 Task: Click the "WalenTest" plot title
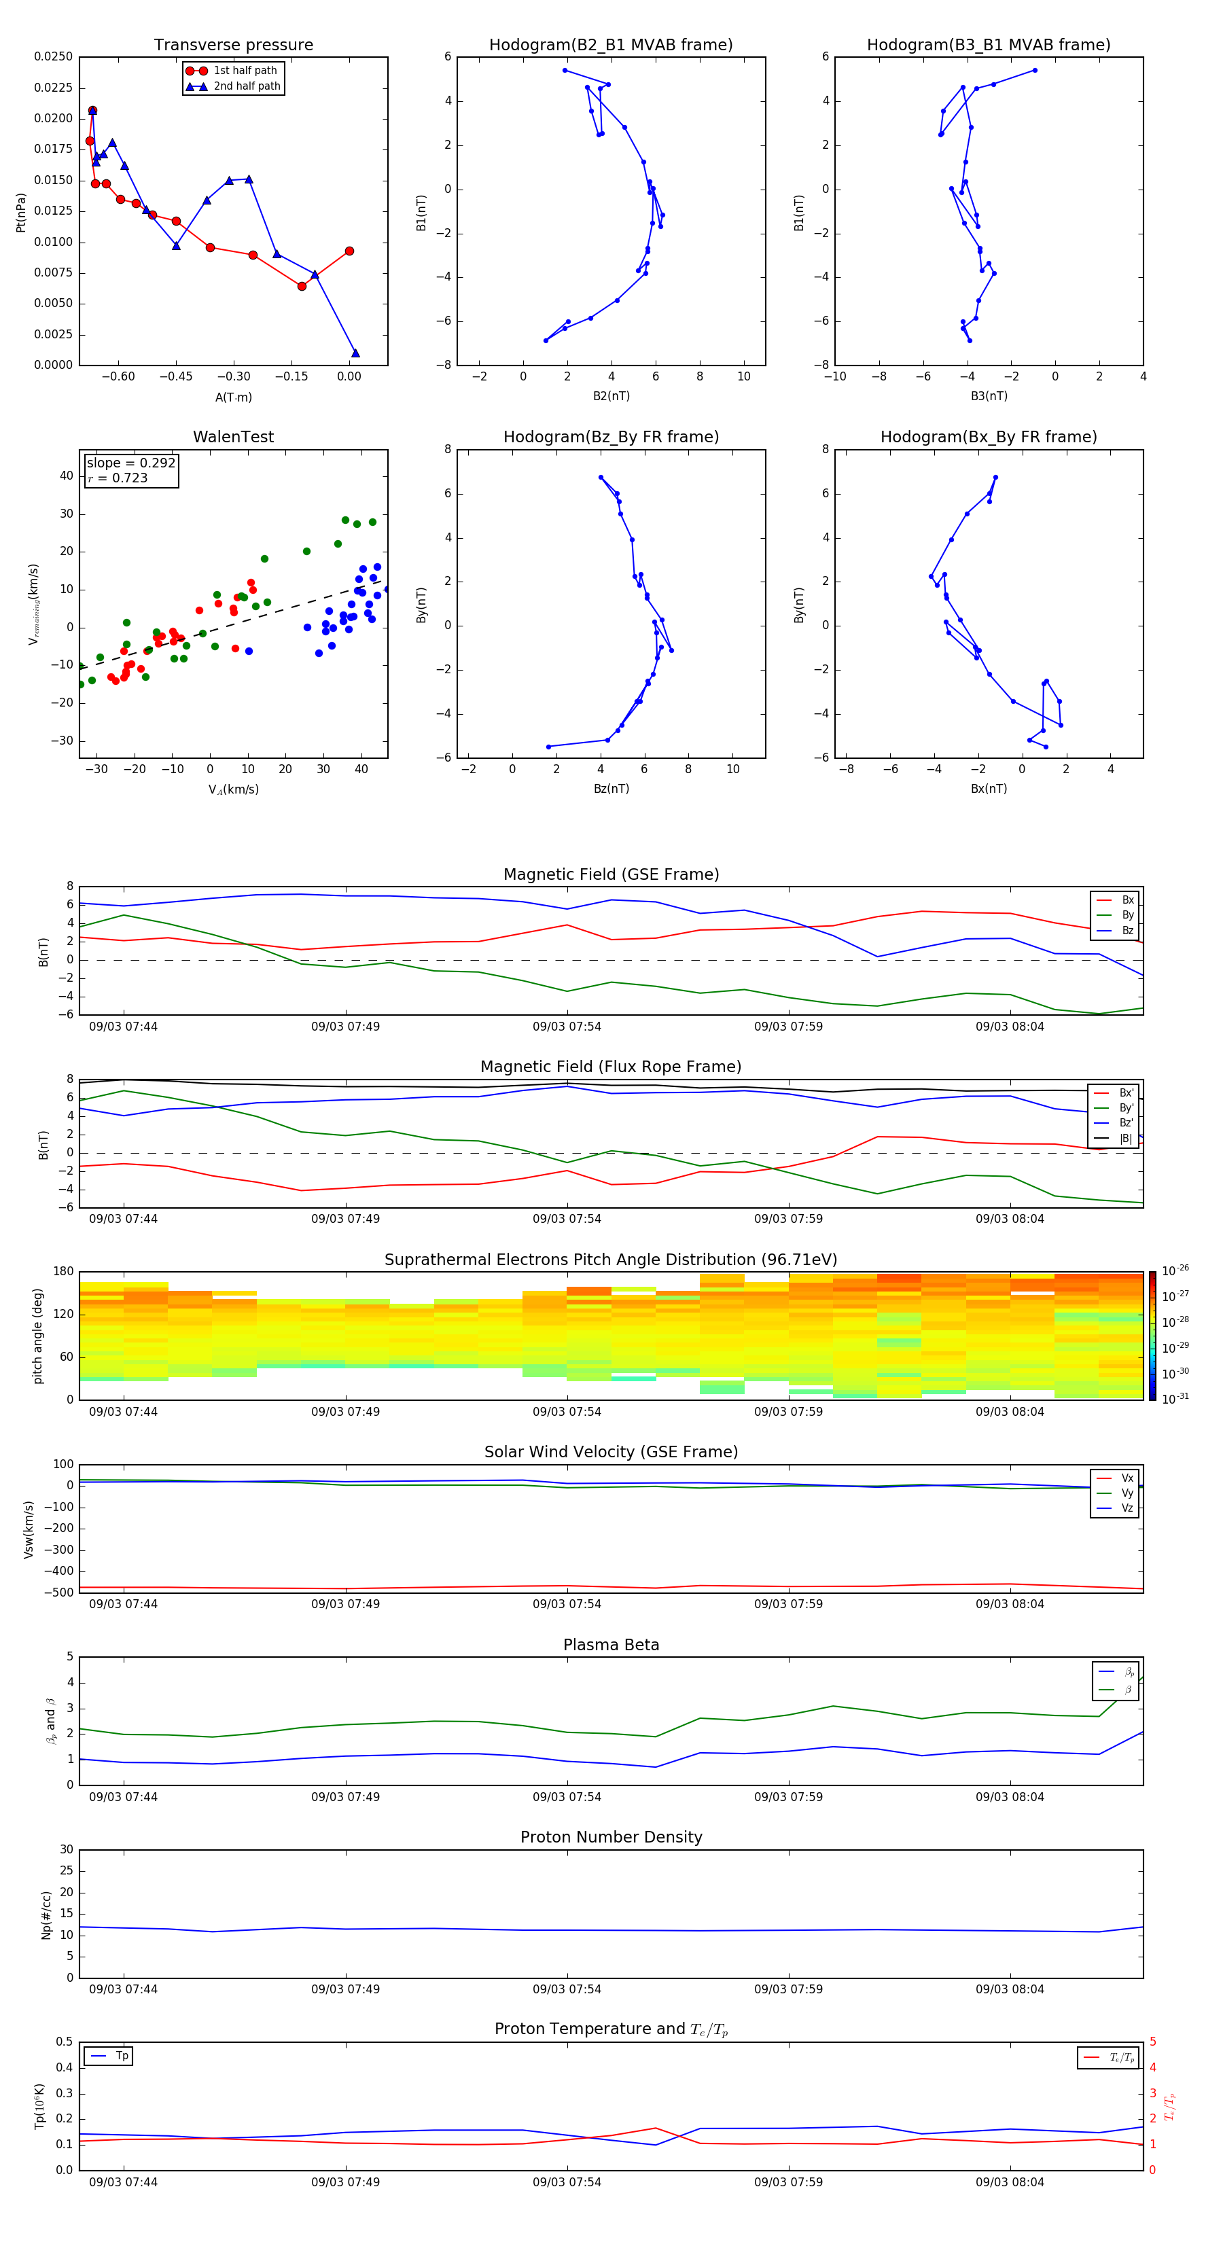[x=233, y=437]
